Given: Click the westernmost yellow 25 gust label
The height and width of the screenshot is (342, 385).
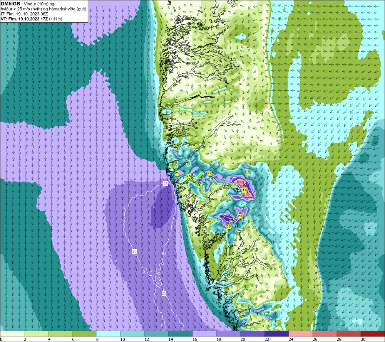Looking at the screenshot, I should tap(177, 174).
